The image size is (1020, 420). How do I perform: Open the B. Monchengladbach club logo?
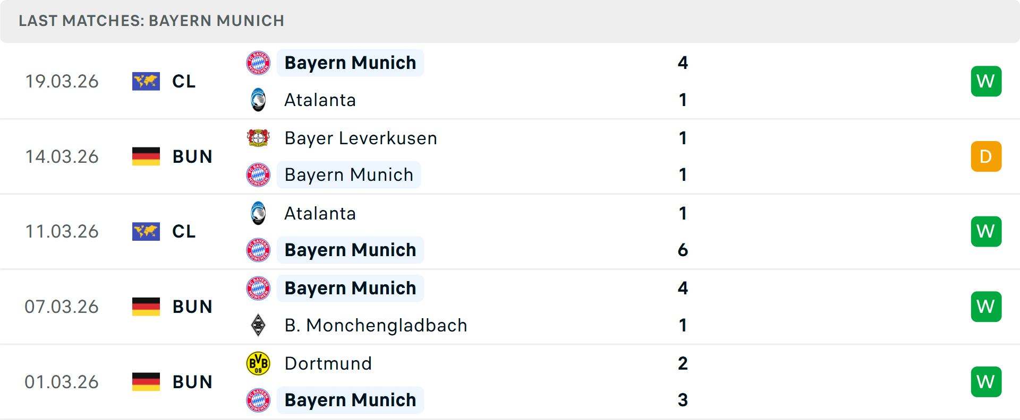258,325
